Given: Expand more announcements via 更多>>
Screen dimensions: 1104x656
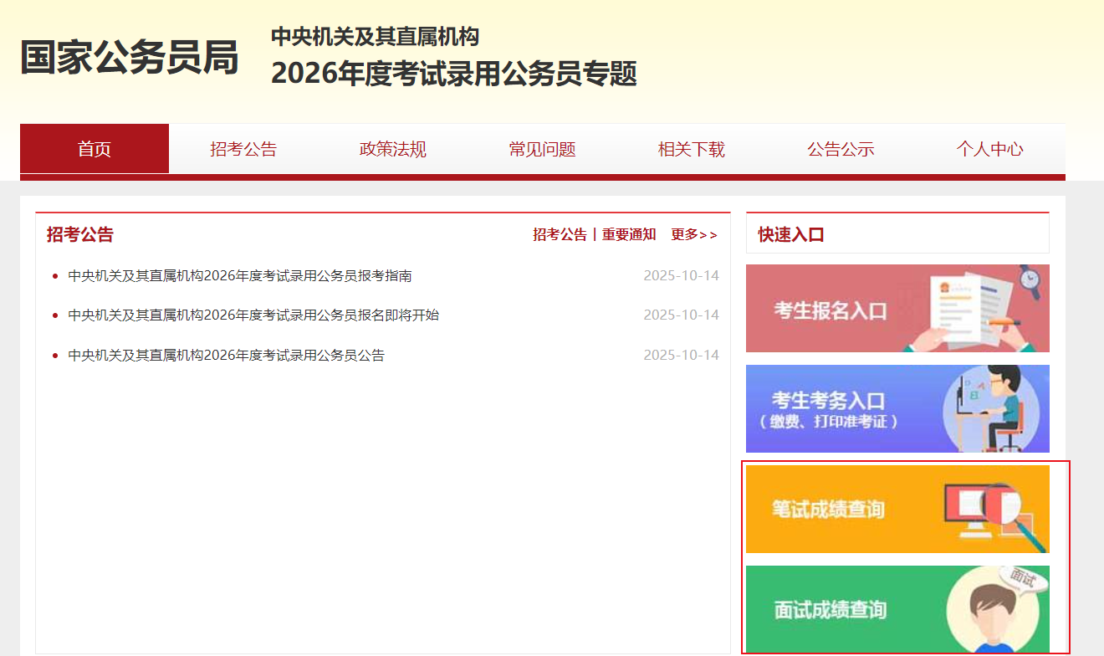Looking at the screenshot, I should (694, 235).
